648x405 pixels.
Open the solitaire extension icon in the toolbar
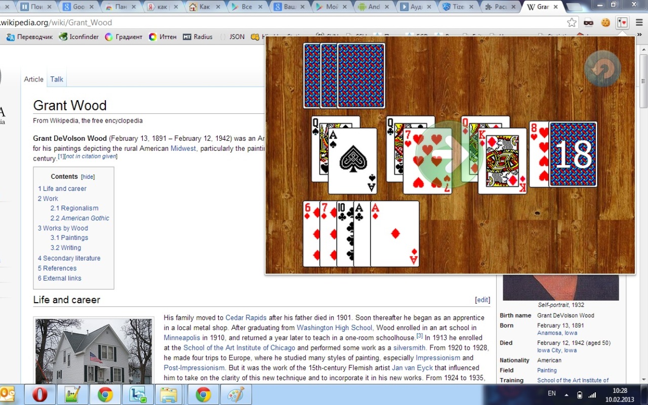[x=622, y=22]
